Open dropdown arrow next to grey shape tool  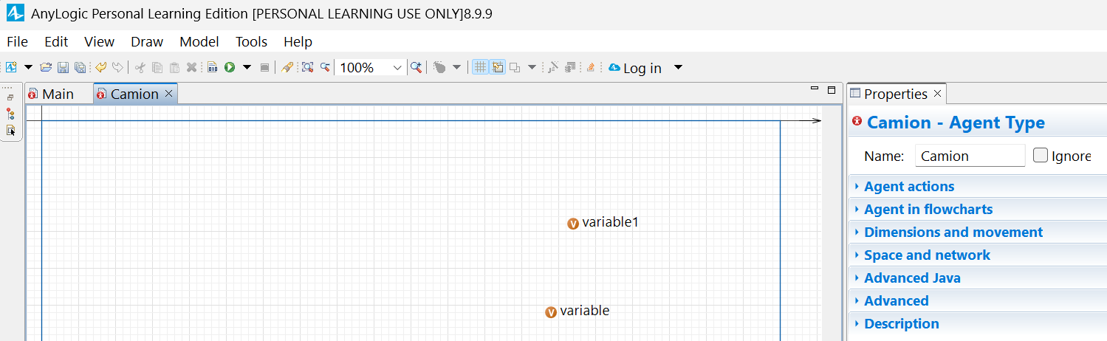tap(456, 67)
